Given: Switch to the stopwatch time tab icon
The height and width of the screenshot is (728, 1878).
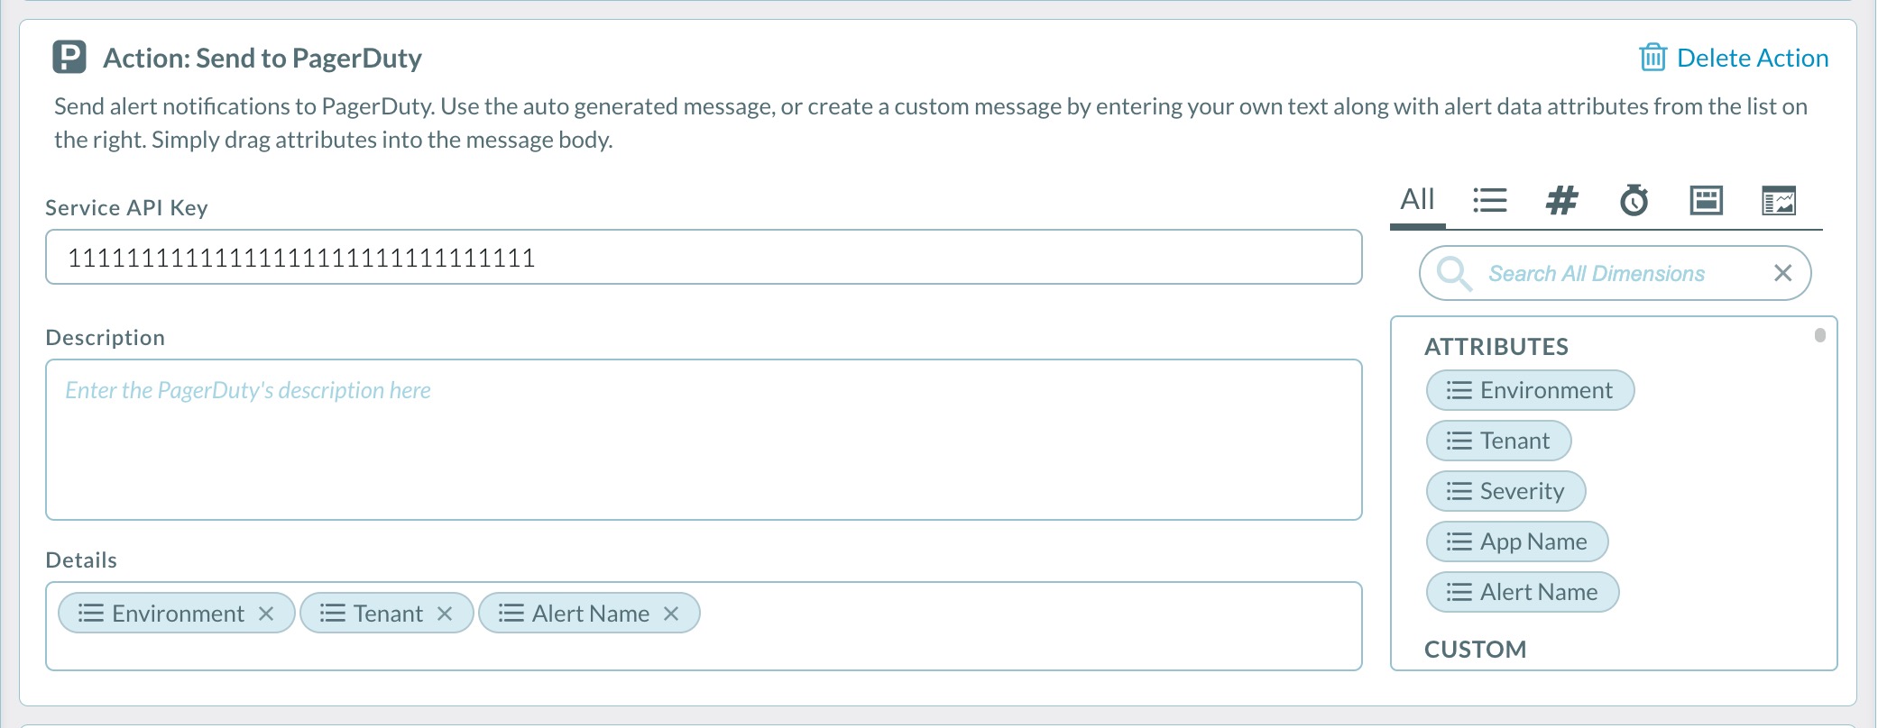Looking at the screenshot, I should [1634, 200].
